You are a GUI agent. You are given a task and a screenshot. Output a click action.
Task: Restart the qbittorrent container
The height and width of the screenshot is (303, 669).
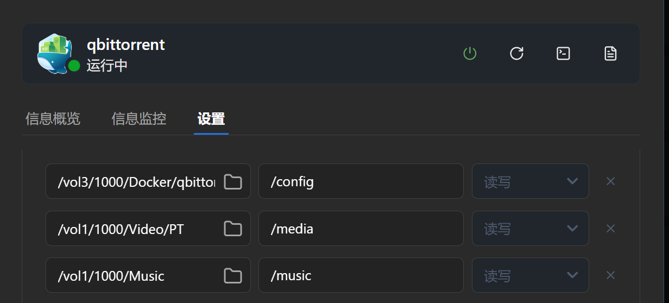516,53
